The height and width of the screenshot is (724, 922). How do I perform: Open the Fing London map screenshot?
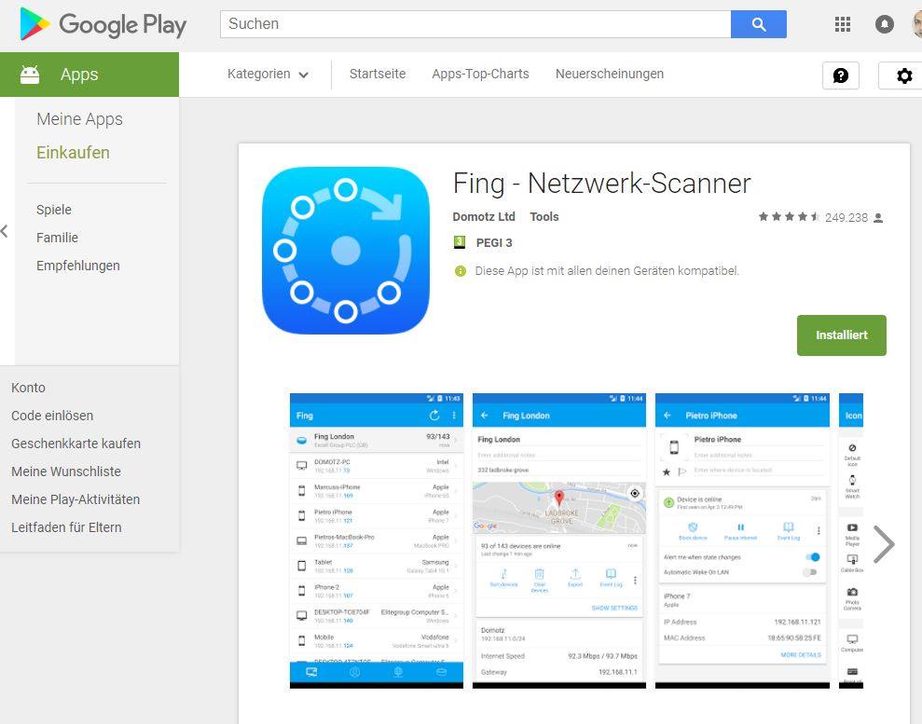click(x=558, y=540)
